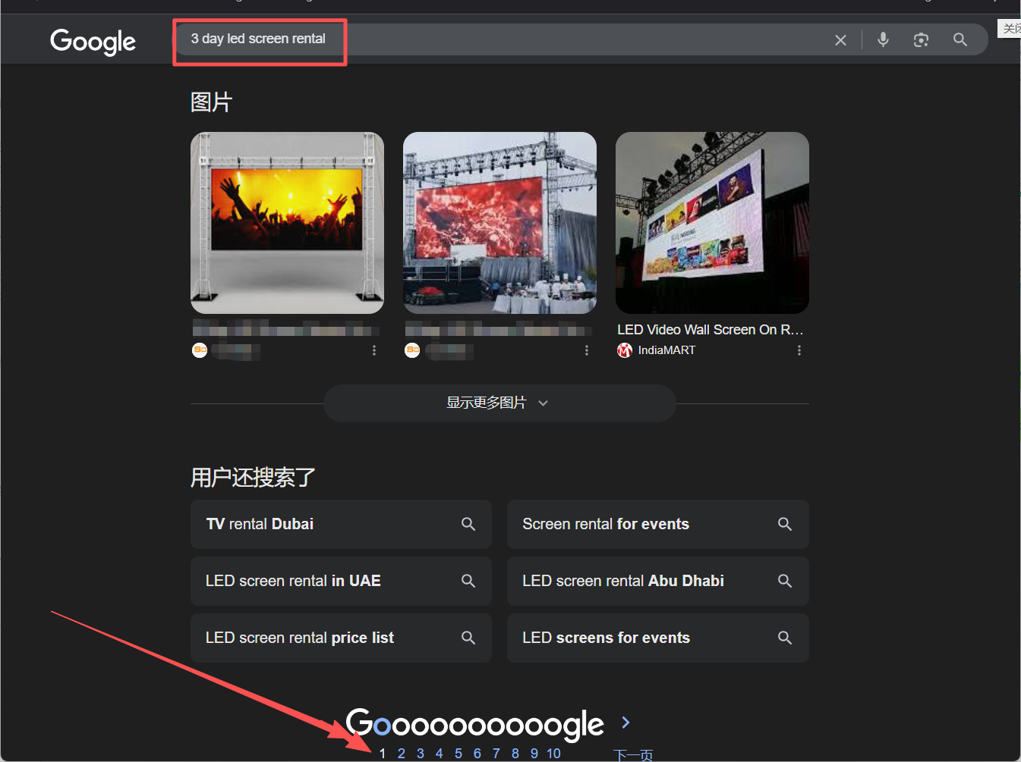
Task: Open the third LED video wall image
Action: click(x=712, y=223)
